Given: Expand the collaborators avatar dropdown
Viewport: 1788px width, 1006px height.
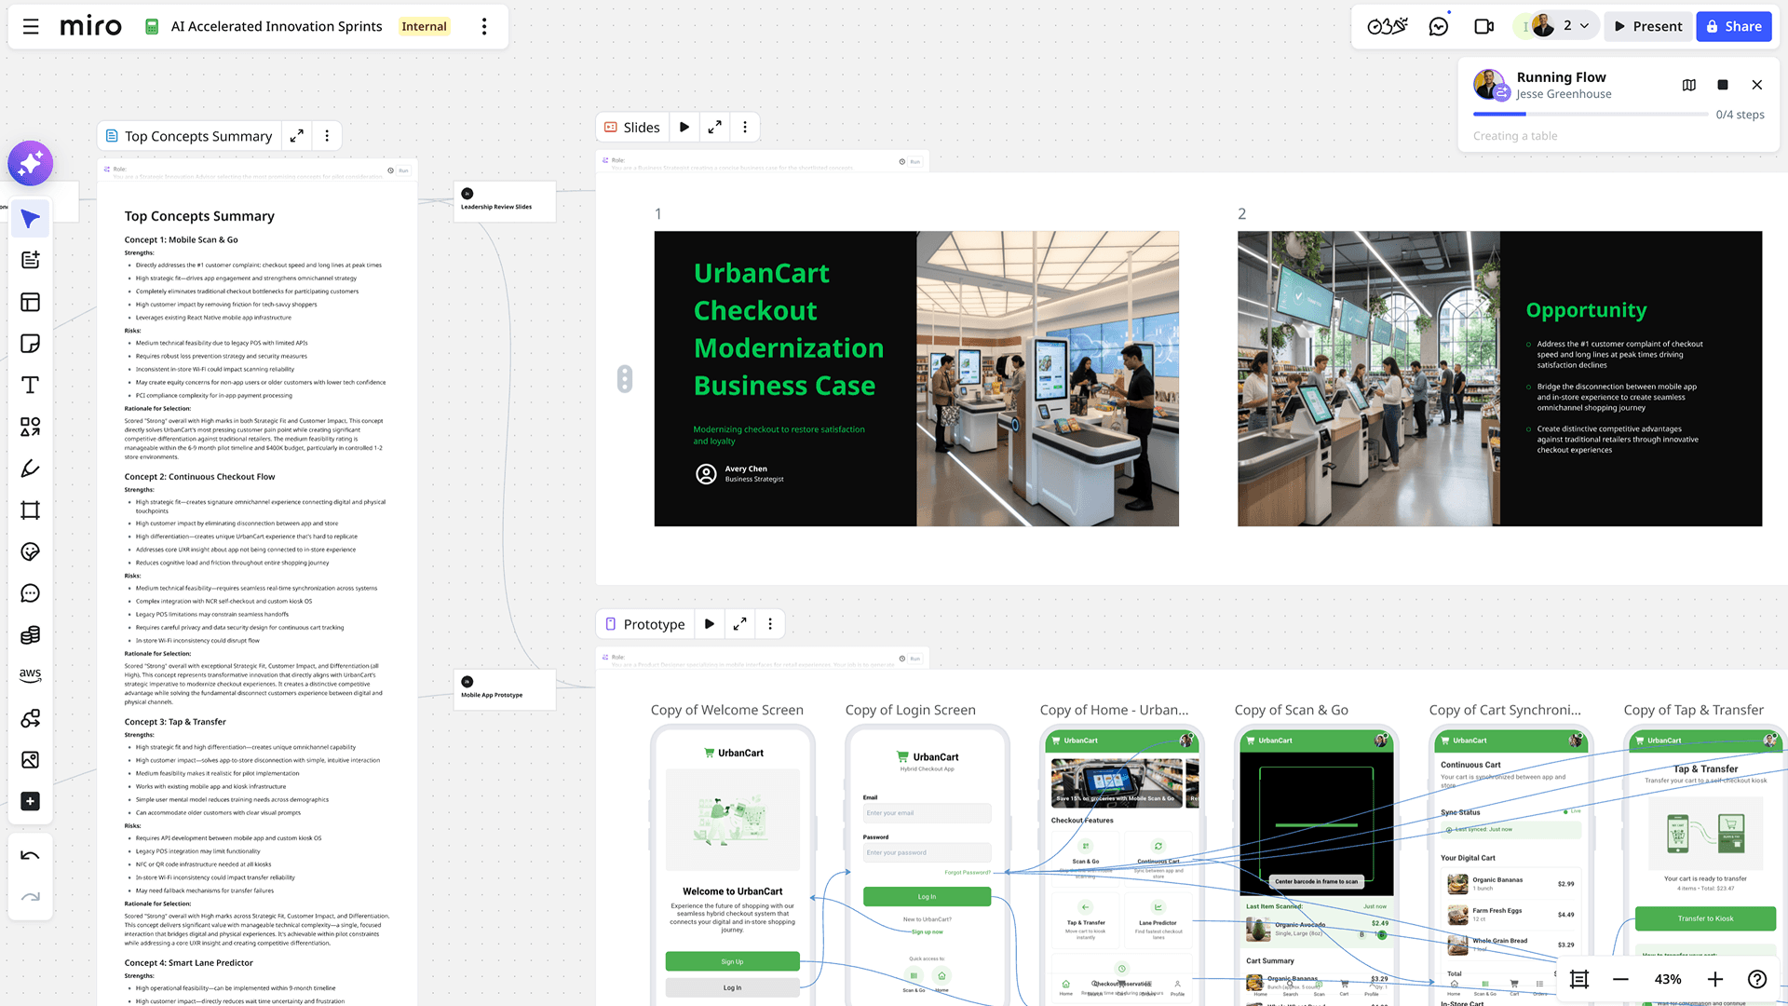Looking at the screenshot, I should (1584, 26).
